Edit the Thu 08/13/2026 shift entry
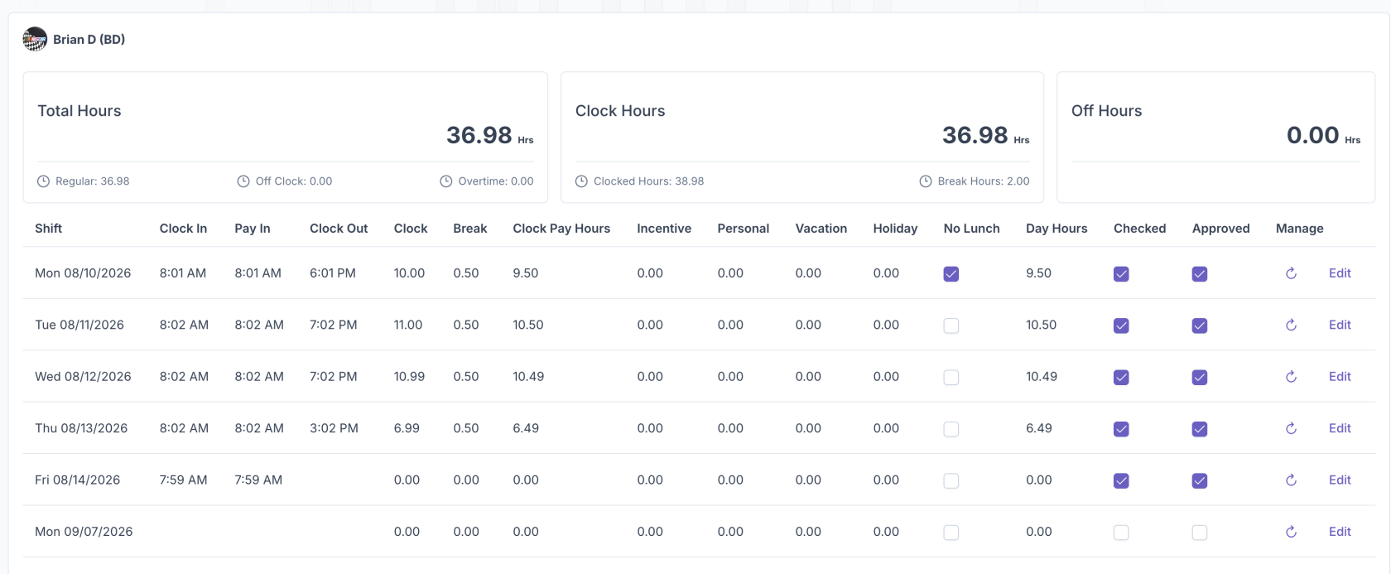The width and height of the screenshot is (1391, 574). (1340, 428)
